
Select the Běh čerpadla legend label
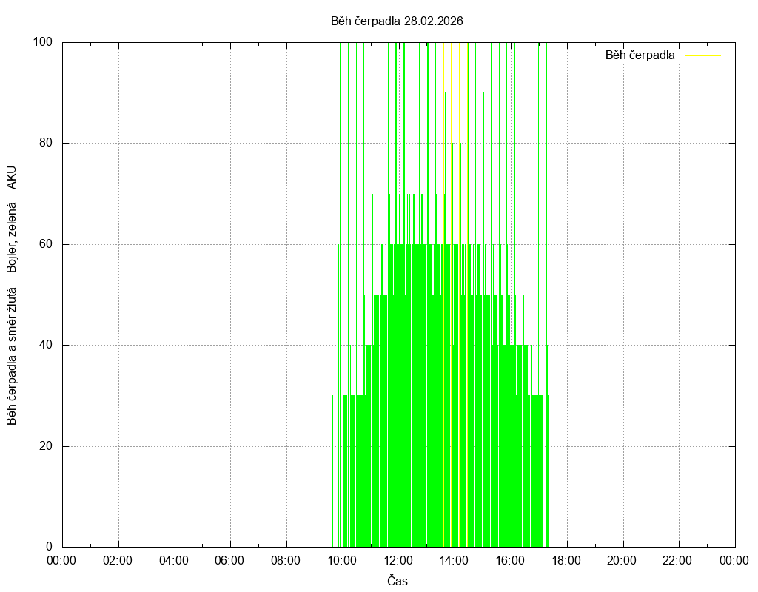tap(640, 55)
